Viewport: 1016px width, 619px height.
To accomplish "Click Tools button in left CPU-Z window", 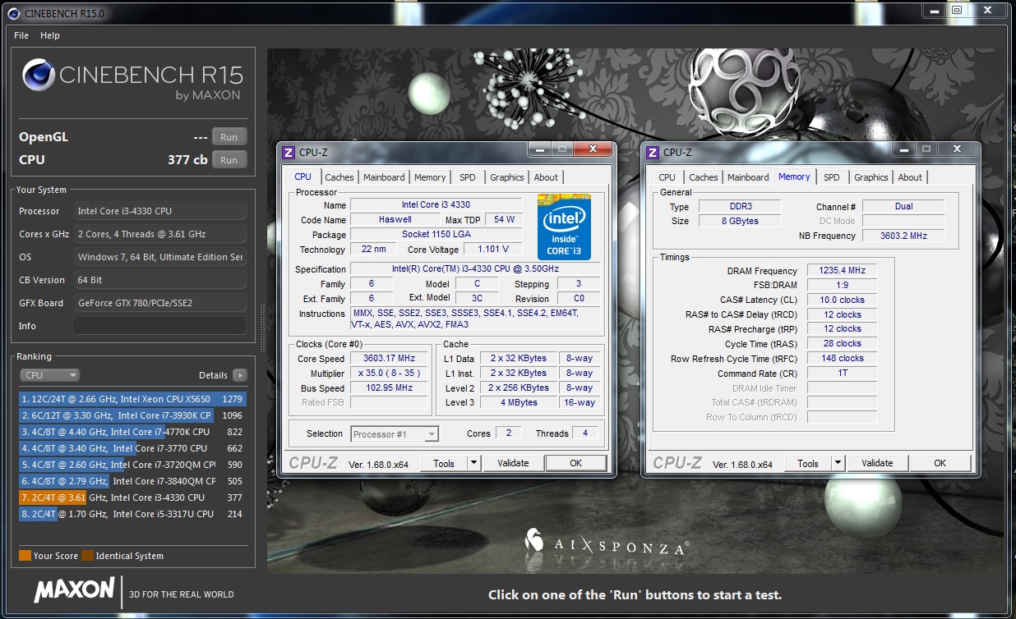I will (x=444, y=463).
